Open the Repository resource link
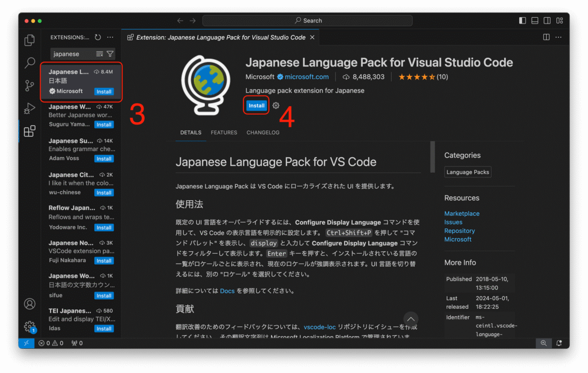588x373 pixels. pyautogui.click(x=459, y=231)
